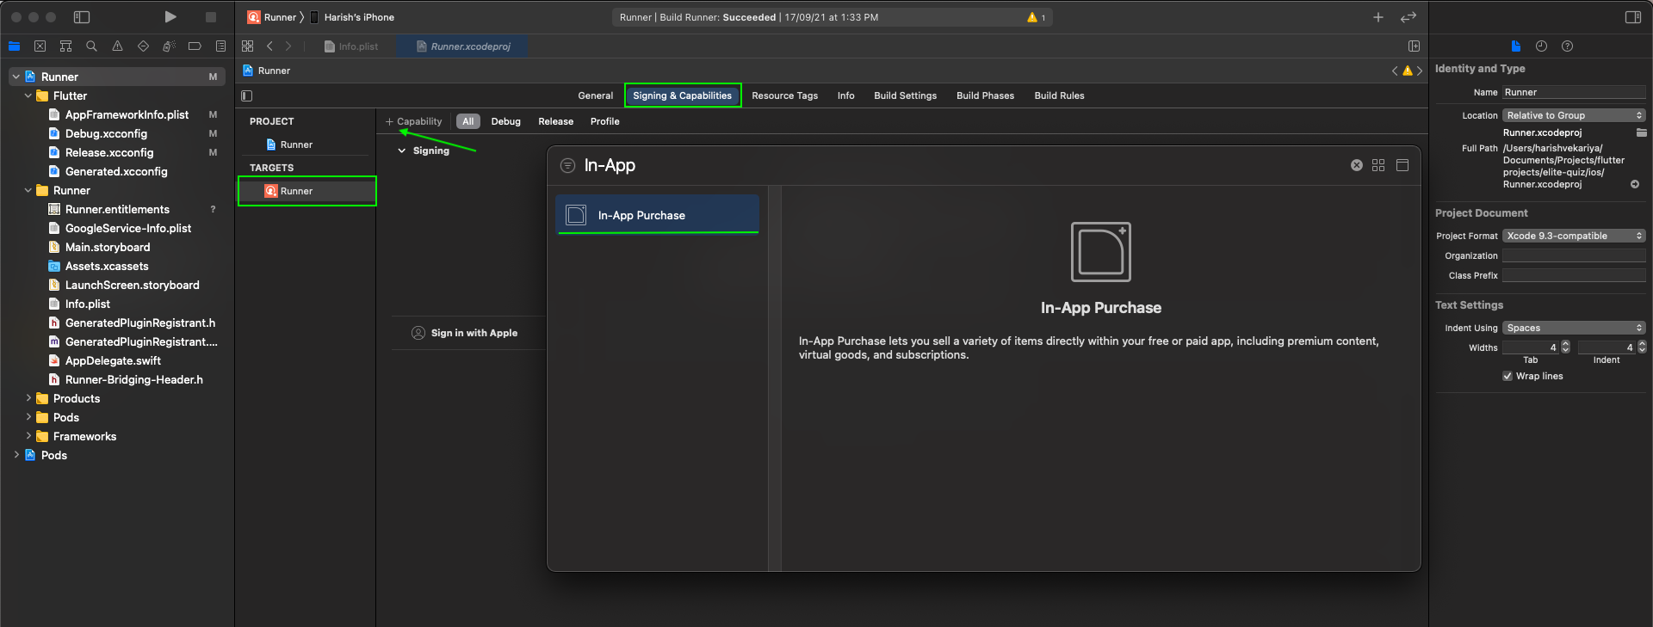Toggle the right inspector panel
Viewport: 1653px width, 627px height.
coord(1632,17)
